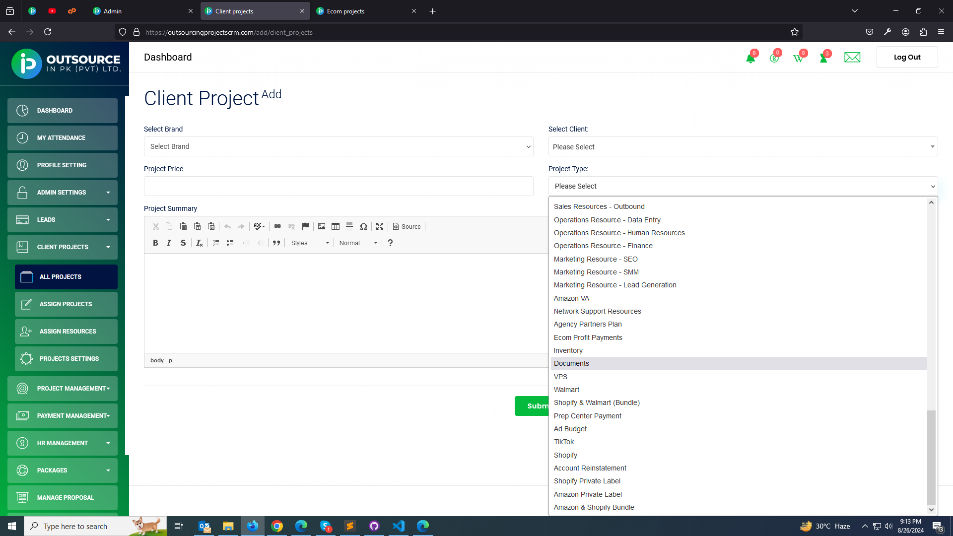Viewport: 953px width, 536px height.
Task: Click the Strikethrough icon
Action: [x=183, y=243]
